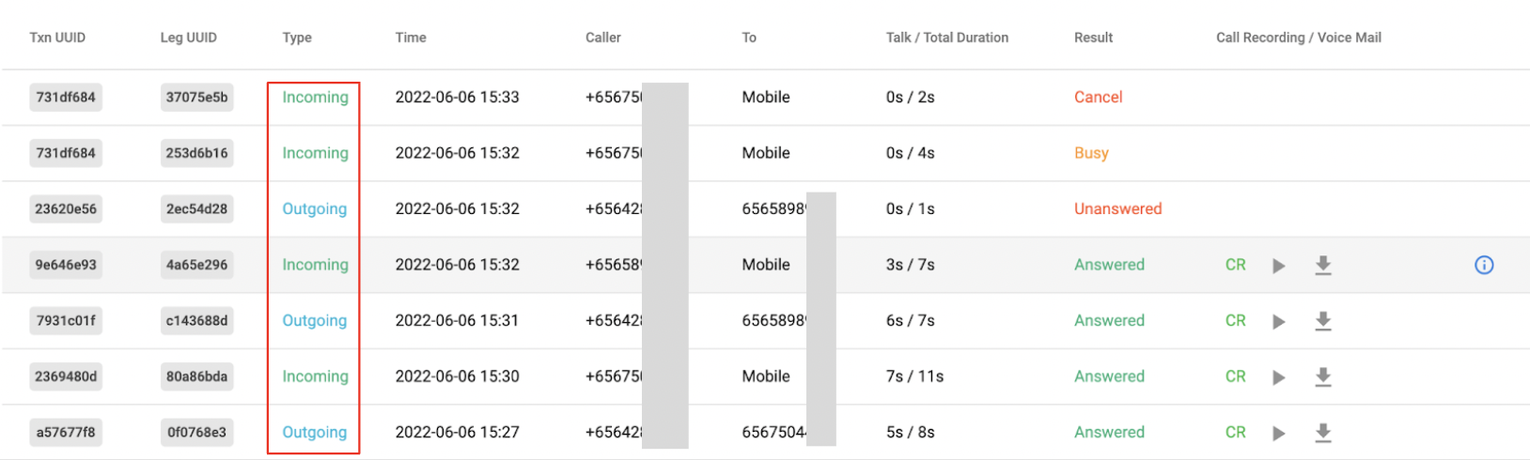Viewport: 1530px width, 460px height.
Task: Download recording of 15:27 outgoing call
Action: click(x=1323, y=433)
